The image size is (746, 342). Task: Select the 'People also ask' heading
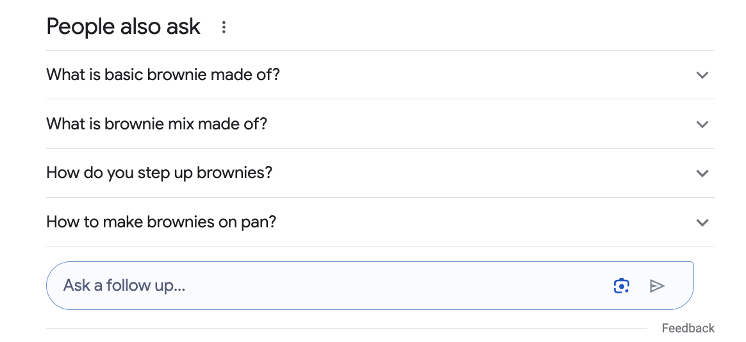[123, 27]
